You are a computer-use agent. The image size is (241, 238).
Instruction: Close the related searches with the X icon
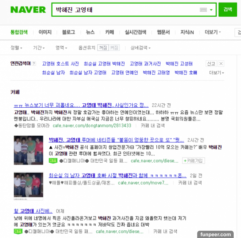(x=221, y=64)
